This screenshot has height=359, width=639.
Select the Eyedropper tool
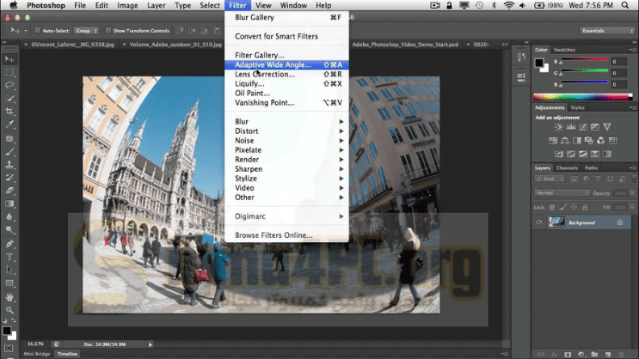9,125
